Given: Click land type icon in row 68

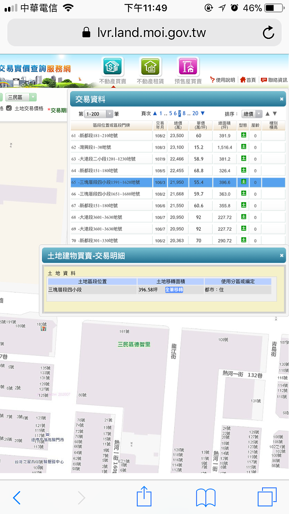Looking at the screenshot, I should tap(243, 217).
